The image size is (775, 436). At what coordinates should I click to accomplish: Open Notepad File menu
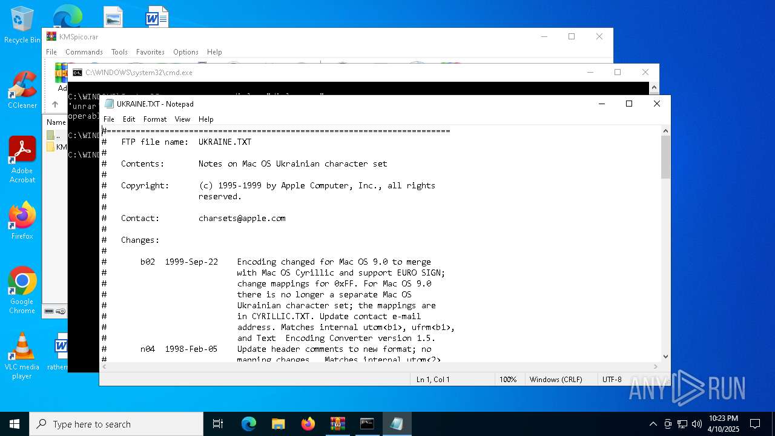pyautogui.click(x=109, y=119)
